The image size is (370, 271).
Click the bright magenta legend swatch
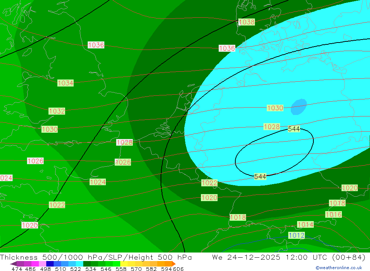click(x=35, y=264)
